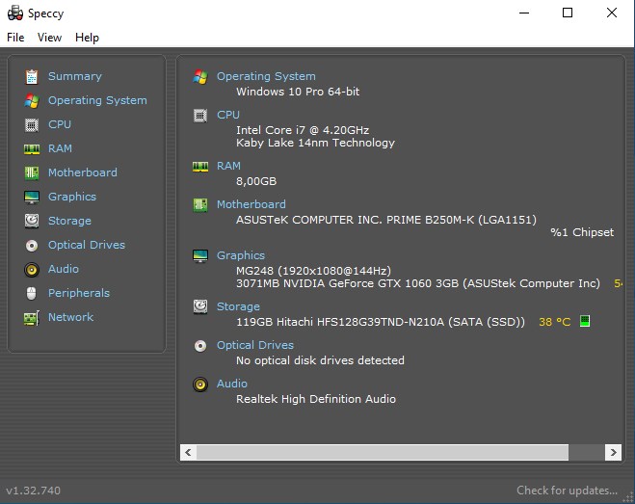The width and height of the screenshot is (635, 504).
Task: Open the File menu
Action: (15, 38)
